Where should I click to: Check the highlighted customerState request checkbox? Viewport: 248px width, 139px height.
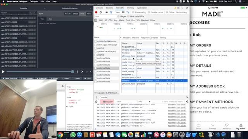tap(95, 68)
